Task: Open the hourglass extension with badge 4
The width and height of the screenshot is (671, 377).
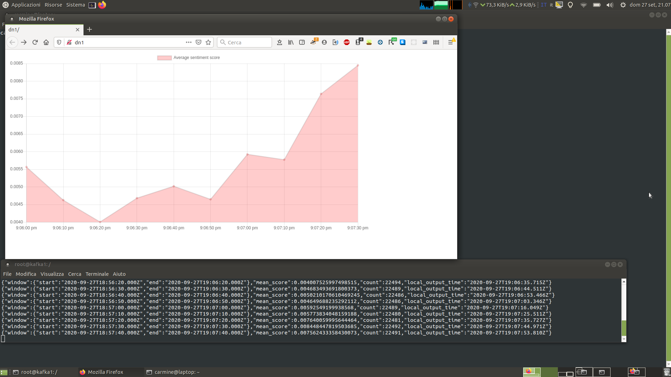Action: tap(358, 42)
